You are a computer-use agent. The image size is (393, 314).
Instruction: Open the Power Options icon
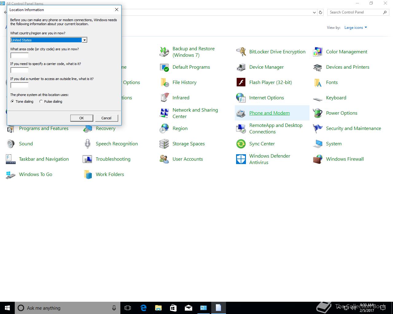point(318,113)
